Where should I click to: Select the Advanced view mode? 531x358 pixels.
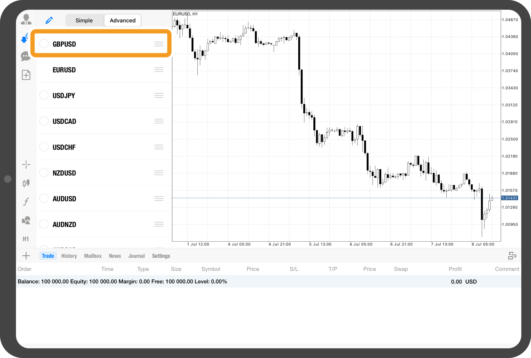pyautogui.click(x=123, y=20)
